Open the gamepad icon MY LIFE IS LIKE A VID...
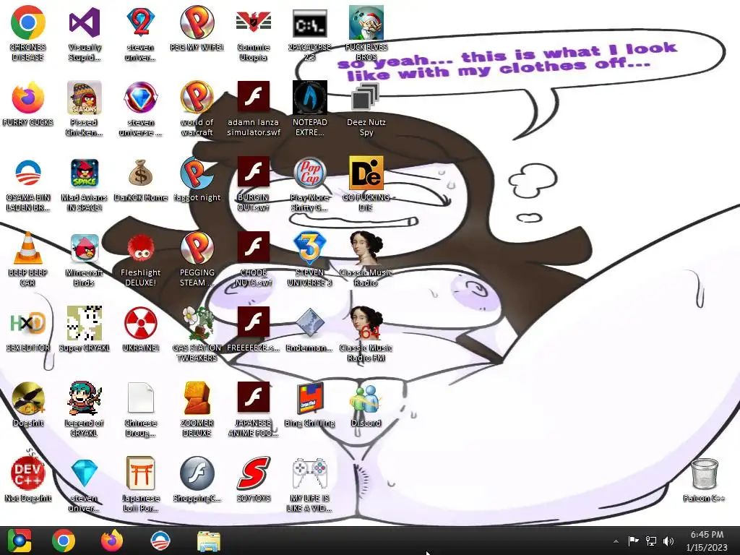Viewport: 740px width, 555px height. [x=309, y=473]
